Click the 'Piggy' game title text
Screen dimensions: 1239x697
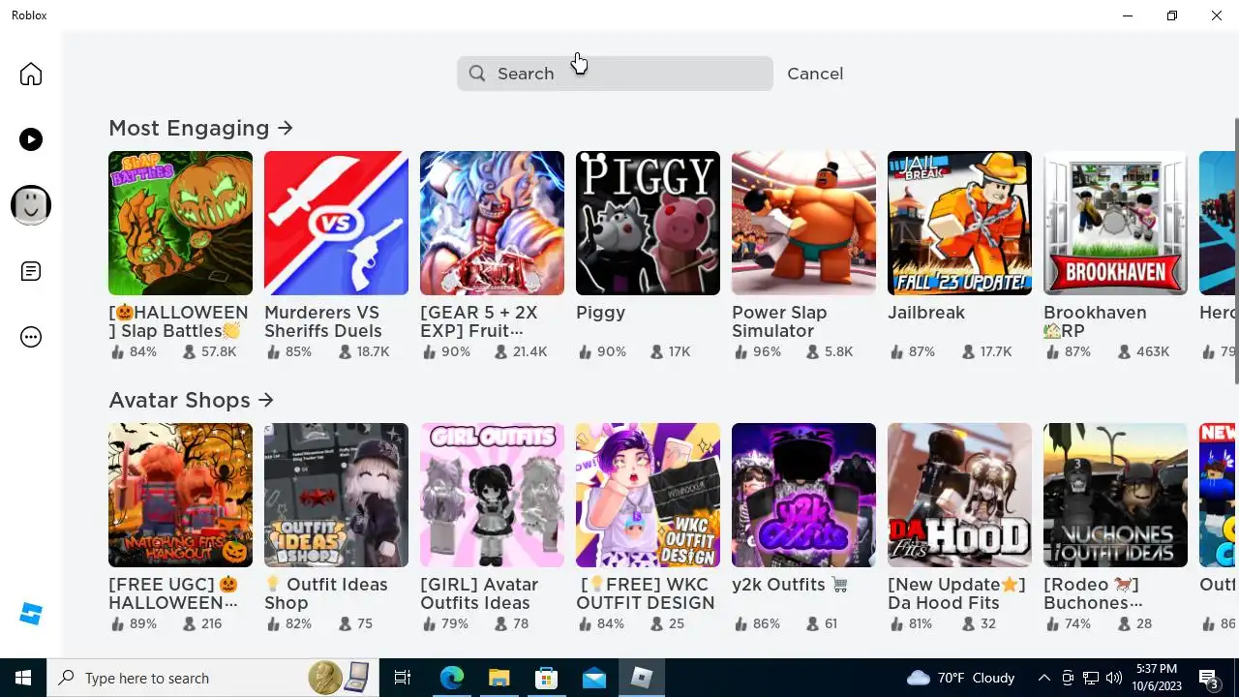[600, 313]
